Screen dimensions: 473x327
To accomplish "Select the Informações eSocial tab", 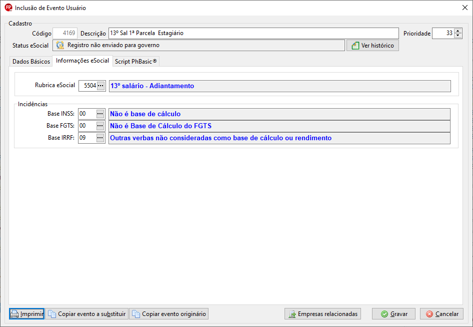I will pyautogui.click(x=82, y=61).
